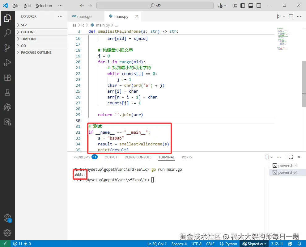The height and width of the screenshot is (247, 306).
Task: Open the Manage gear icon
Action: [7, 232]
